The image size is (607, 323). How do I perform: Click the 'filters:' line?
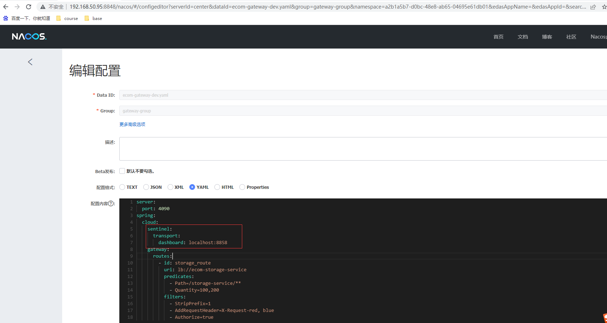(175, 297)
